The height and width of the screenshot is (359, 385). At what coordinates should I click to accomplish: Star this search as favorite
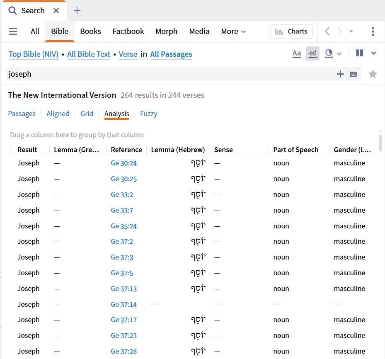pyautogui.click(x=373, y=74)
